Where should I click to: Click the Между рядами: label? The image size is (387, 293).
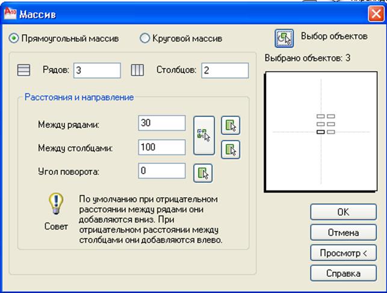tap(69, 125)
